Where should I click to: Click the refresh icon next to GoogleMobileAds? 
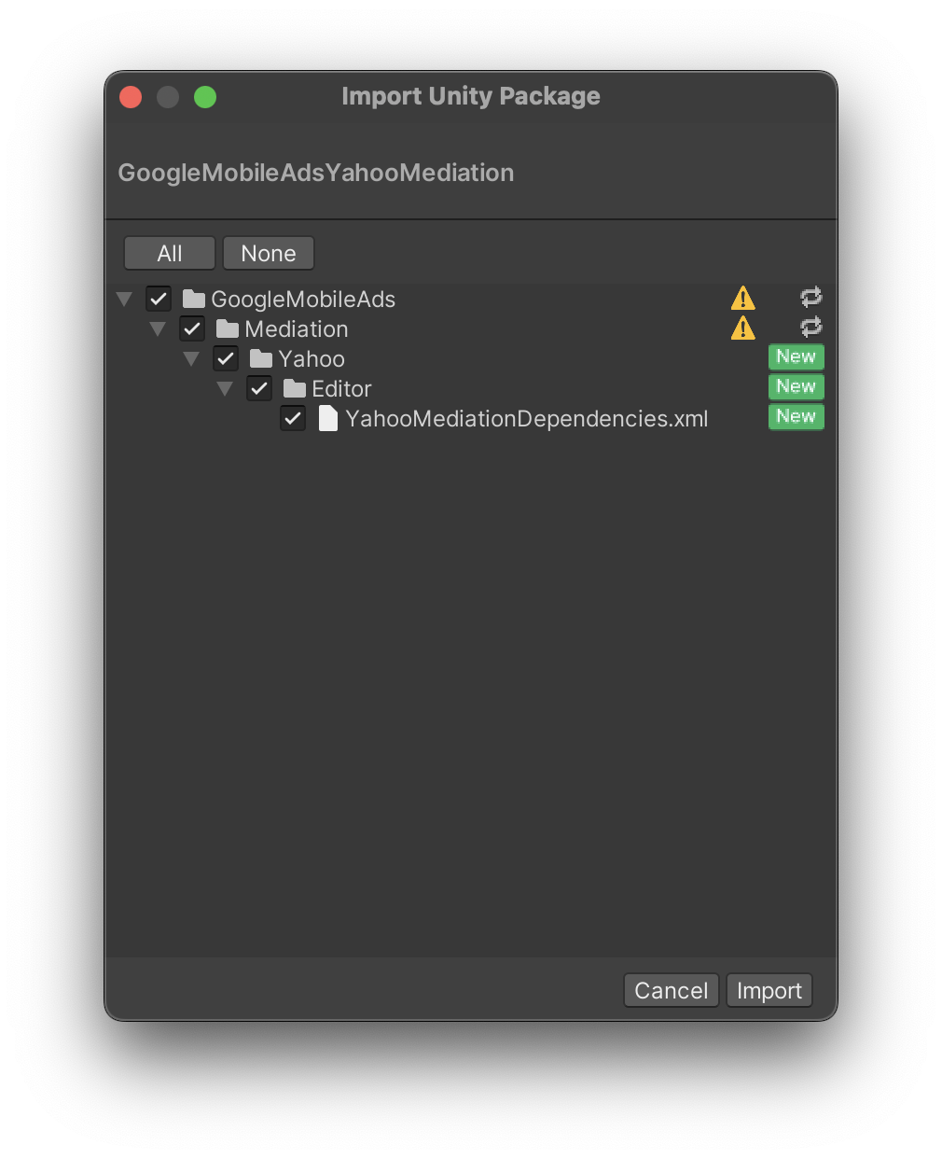810,296
